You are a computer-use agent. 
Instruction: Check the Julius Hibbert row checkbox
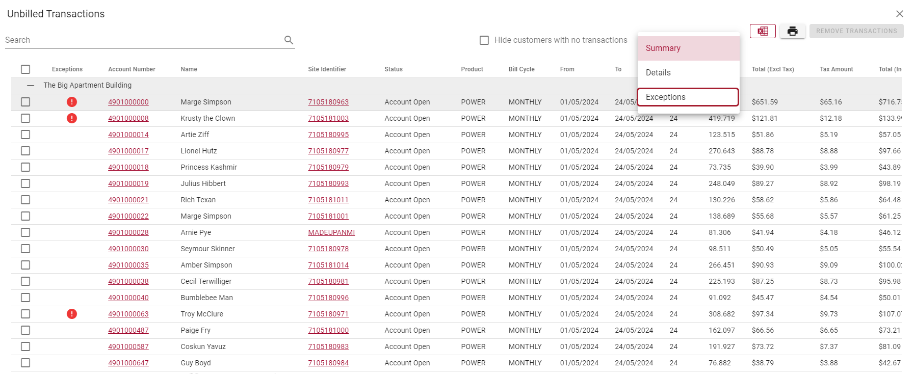pos(25,183)
